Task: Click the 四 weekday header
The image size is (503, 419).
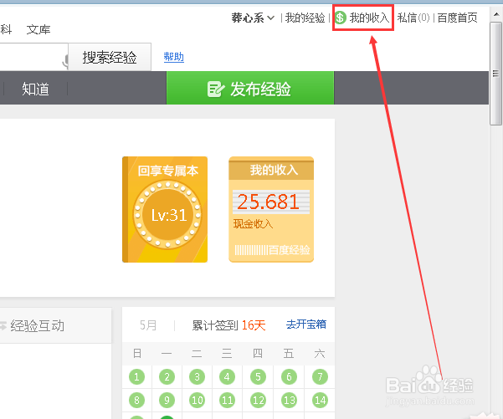Action: tap(258, 353)
